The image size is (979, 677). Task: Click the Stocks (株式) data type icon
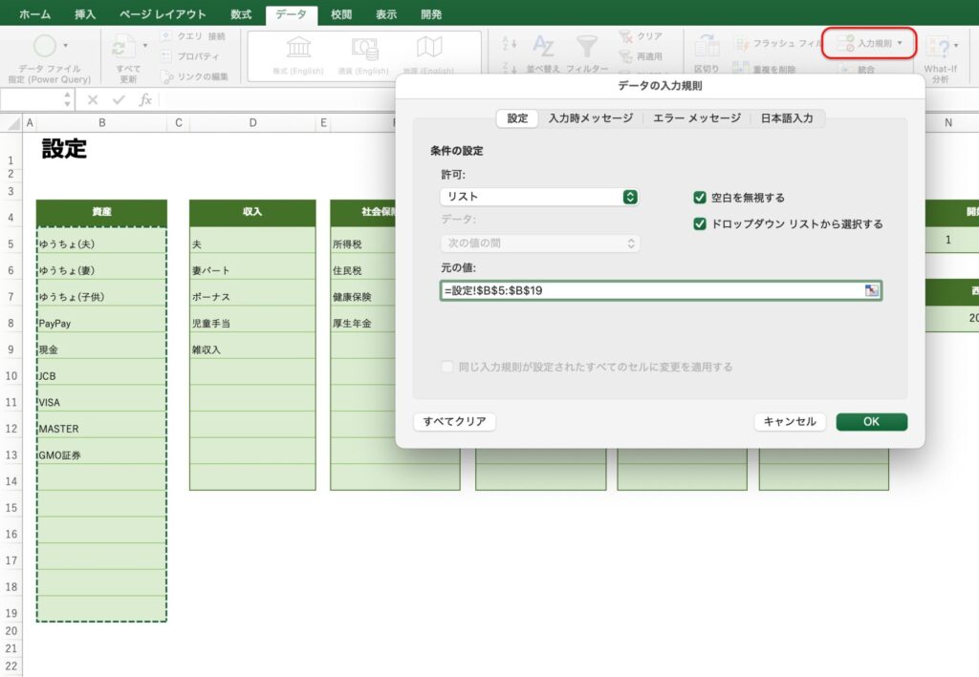(297, 48)
